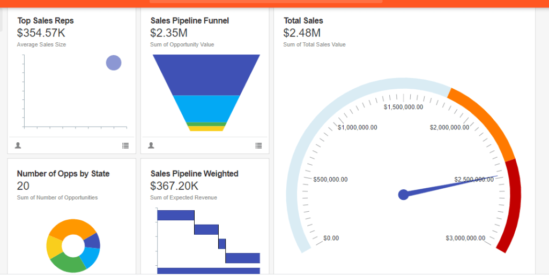The height and width of the screenshot is (277, 549).
Task: Click the user icon under Sales Pipeline Funnel
Action: [151, 145]
